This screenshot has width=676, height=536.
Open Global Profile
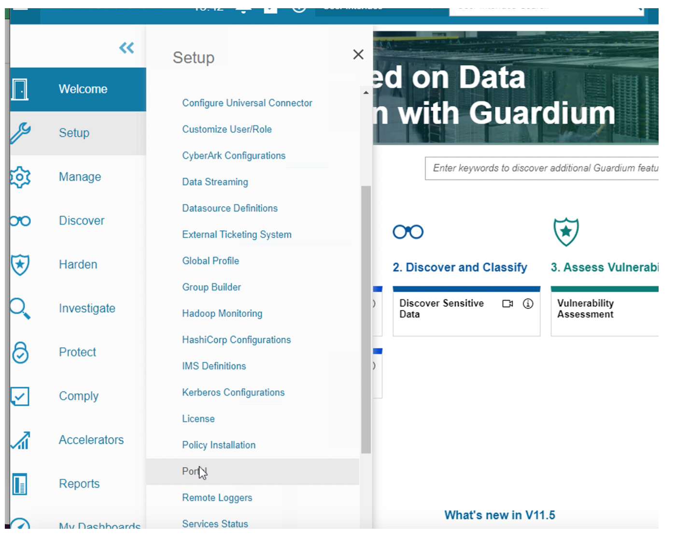tap(211, 261)
